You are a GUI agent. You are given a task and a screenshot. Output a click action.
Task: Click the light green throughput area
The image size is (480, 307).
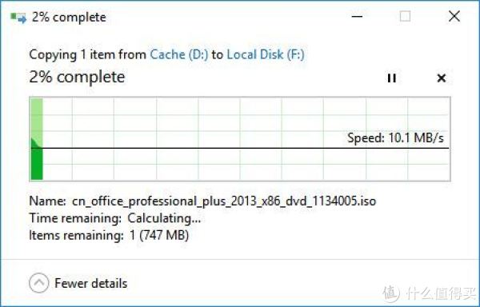click(37, 121)
